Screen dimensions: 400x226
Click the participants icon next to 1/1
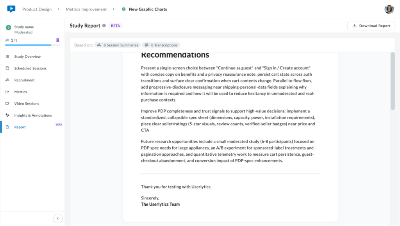(7, 40)
